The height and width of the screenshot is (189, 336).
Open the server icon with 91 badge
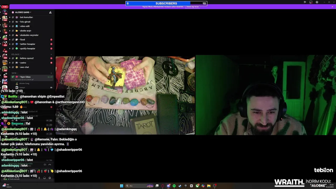tap(5, 25)
